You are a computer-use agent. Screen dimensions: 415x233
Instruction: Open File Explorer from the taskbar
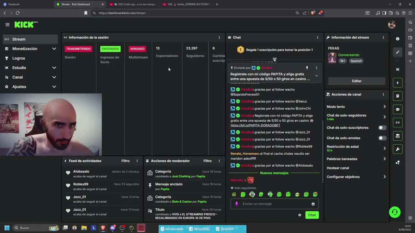[84, 228]
